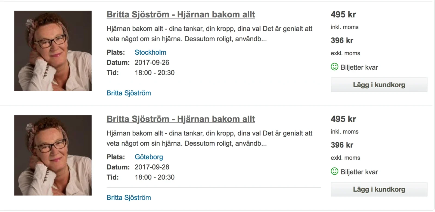This screenshot has height=212, width=435.
Task: Click the 'inkl. moms' label on the top listing
Action: tap(344, 27)
